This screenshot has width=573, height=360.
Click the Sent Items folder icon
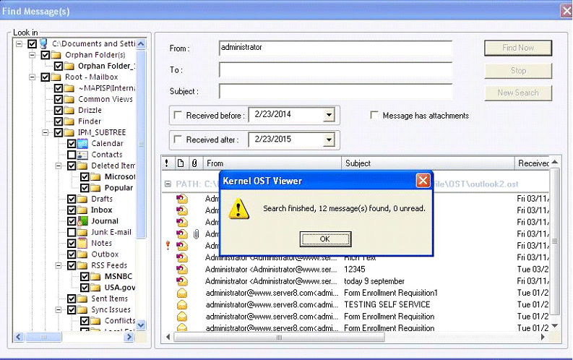pyautogui.click(x=82, y=299)
